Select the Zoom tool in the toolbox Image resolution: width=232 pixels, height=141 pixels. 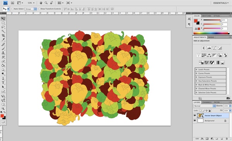(x=3, y=108)
